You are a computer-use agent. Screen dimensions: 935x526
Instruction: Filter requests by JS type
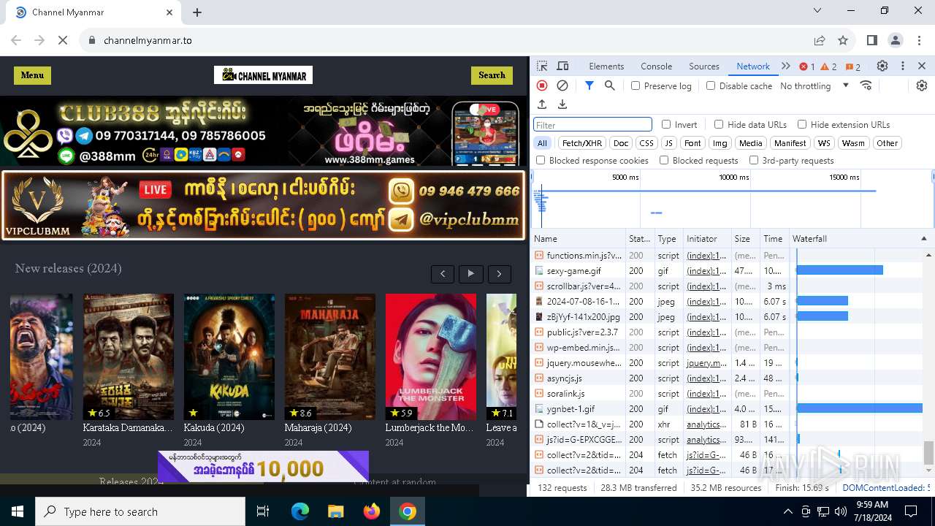(x=668, y=143)
